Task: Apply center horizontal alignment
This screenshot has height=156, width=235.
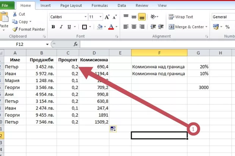Action: [x=134, y=27]
